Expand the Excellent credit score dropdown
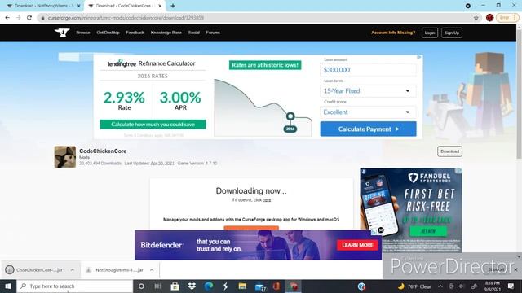The height and width of the screenshot is (293, 522). (x=368, y=112)
